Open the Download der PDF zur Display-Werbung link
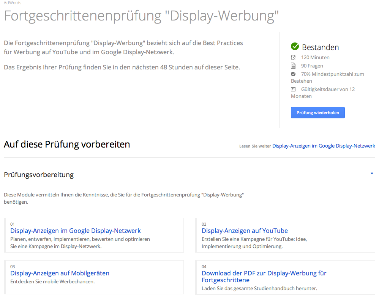The width and height of the screenshot is (379, 297). coord(264,277)
